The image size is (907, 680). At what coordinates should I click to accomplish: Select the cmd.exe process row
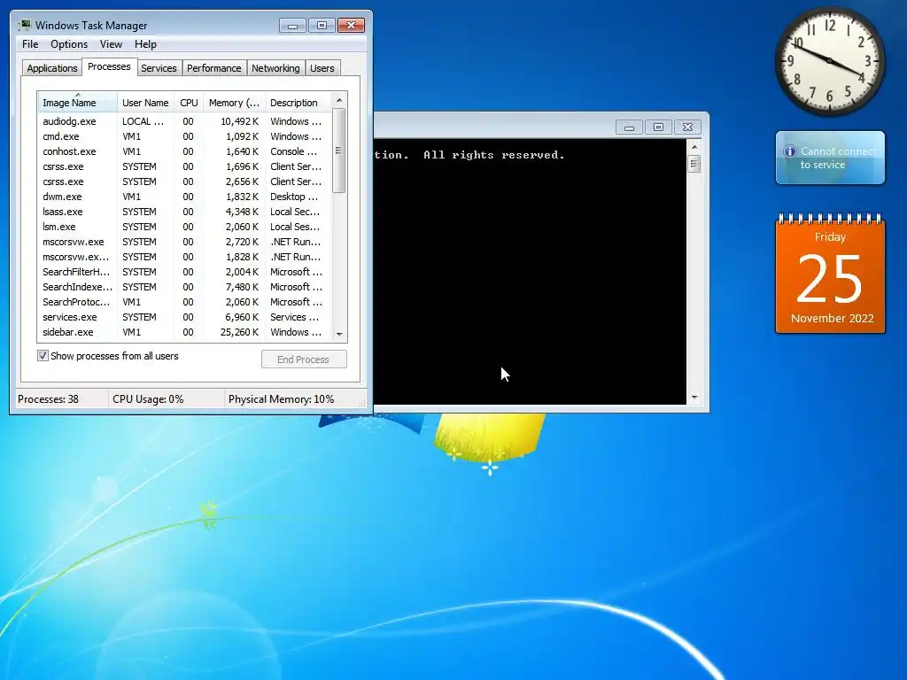(x=184, y=136)
